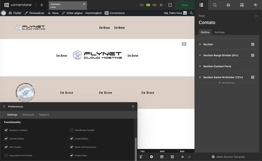This screenshot has width=262, height=161.
Task: Open the code editor icon in bottom bar
Action: tap(172, 157)
